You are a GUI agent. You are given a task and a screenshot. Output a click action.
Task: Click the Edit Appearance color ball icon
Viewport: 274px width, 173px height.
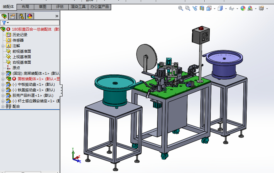coord(243,9)
